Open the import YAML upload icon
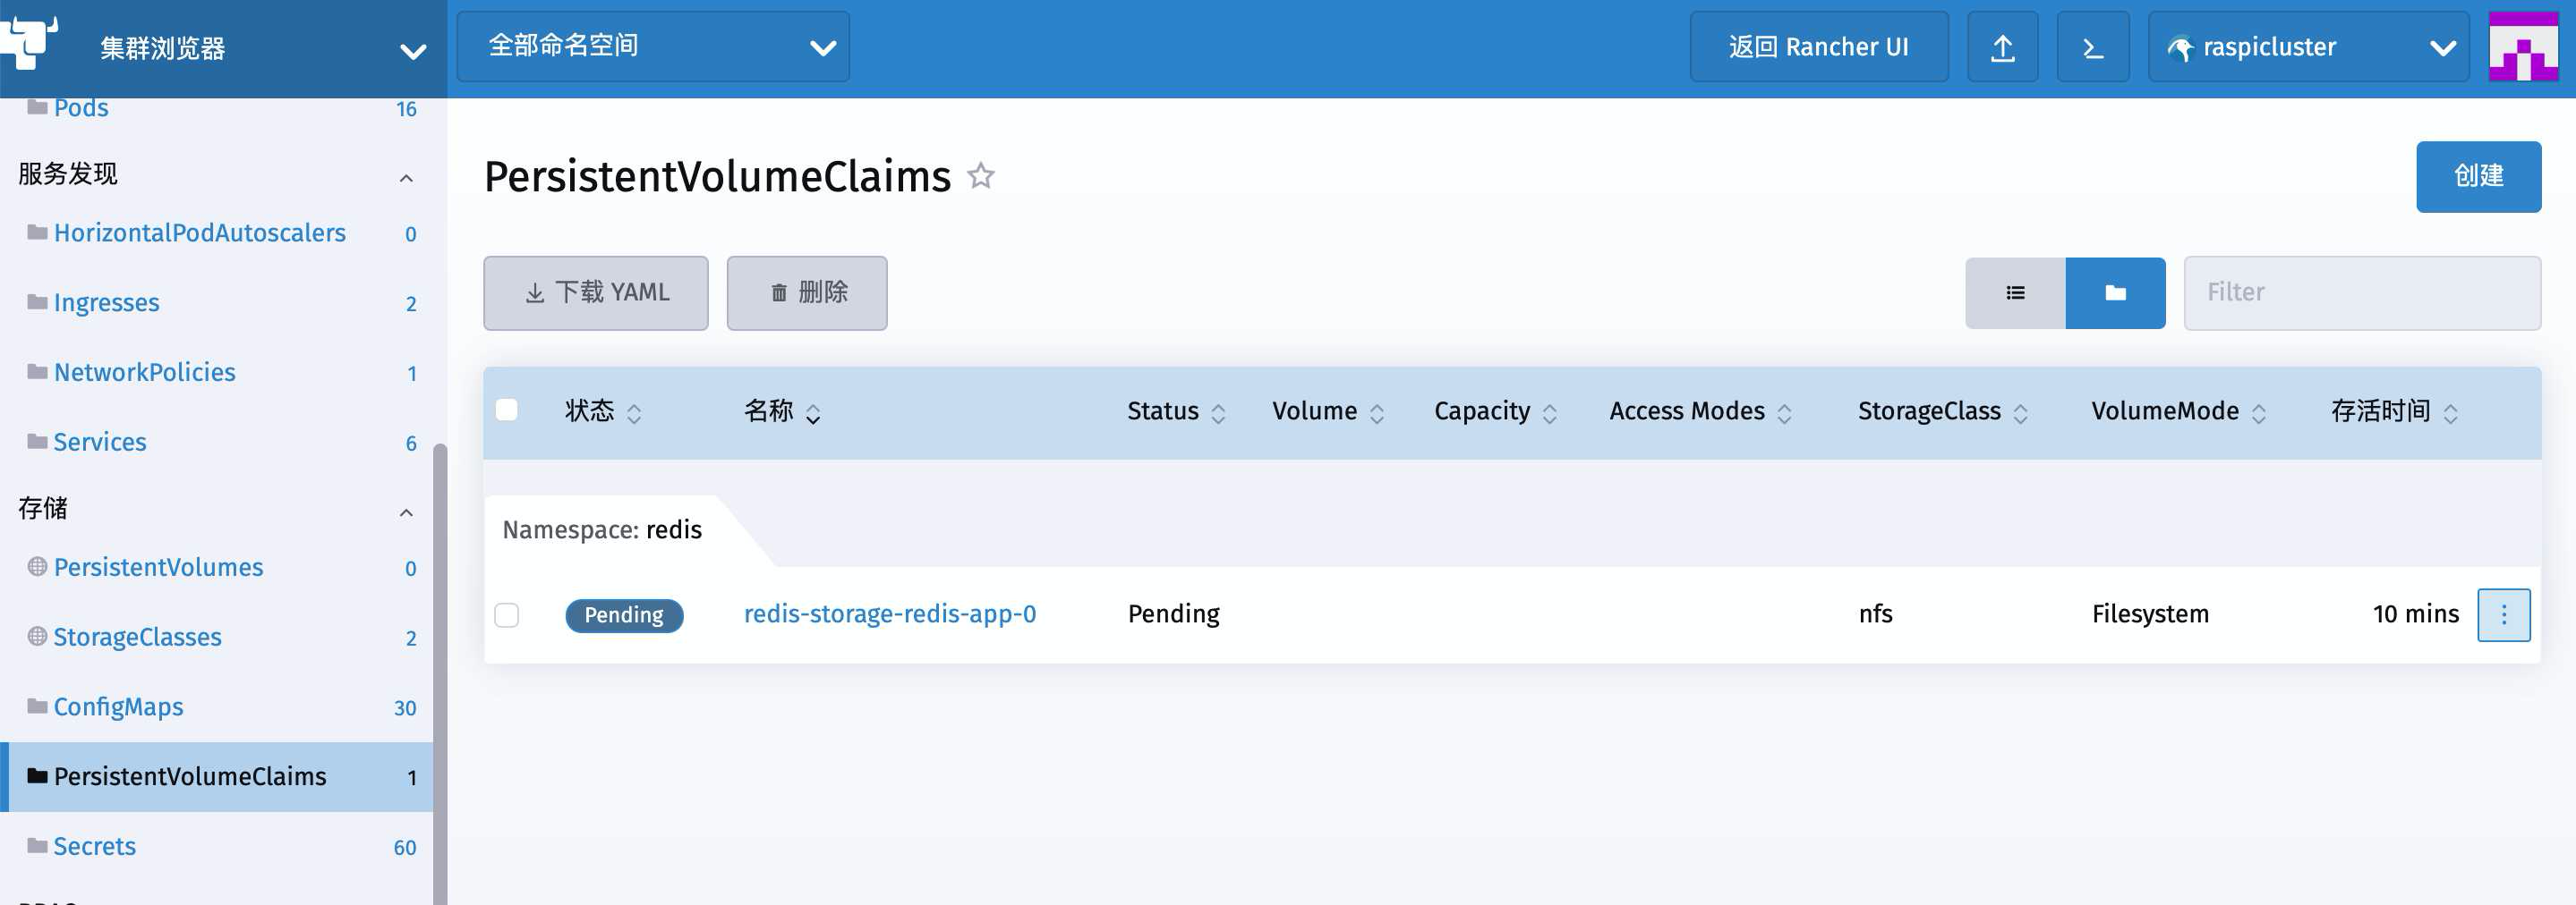 pyautogui.click(x=2002, y=47)
